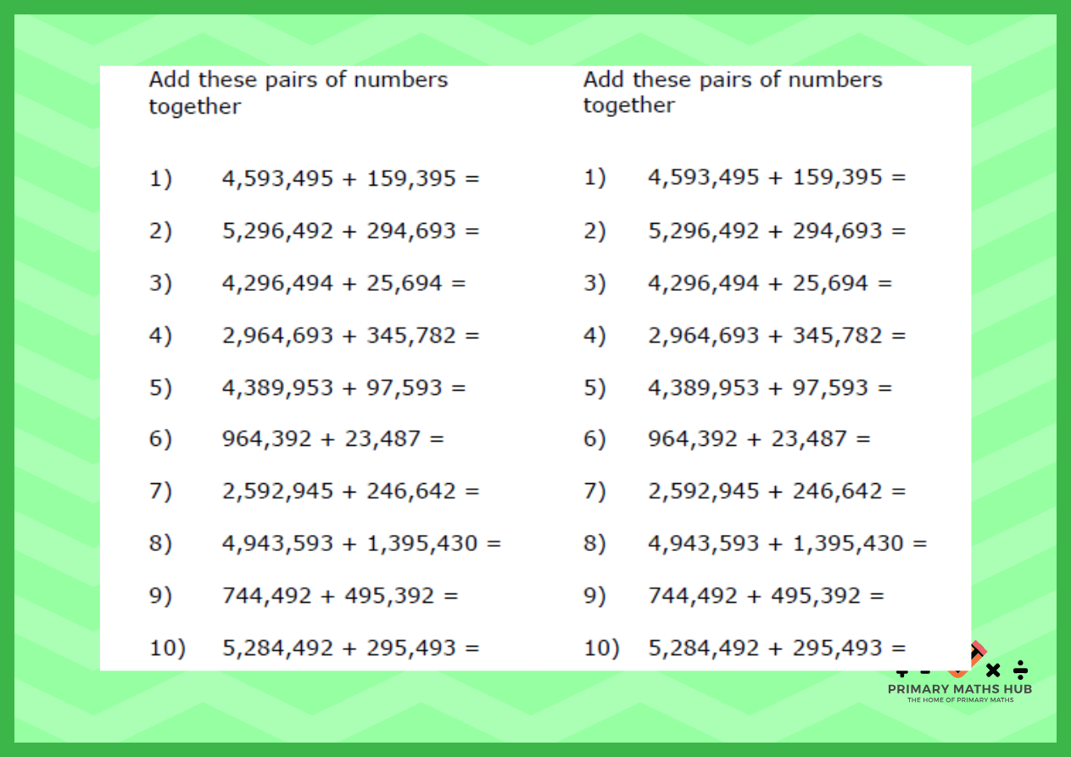Screen dimensions: 1071x757
Task: Click "The Home of Primary Maths" tagline
Action: [960, 699]
